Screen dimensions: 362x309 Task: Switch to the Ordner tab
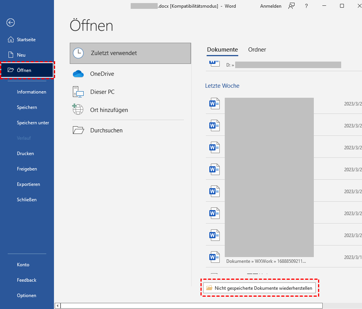click(x=257, y=50)
